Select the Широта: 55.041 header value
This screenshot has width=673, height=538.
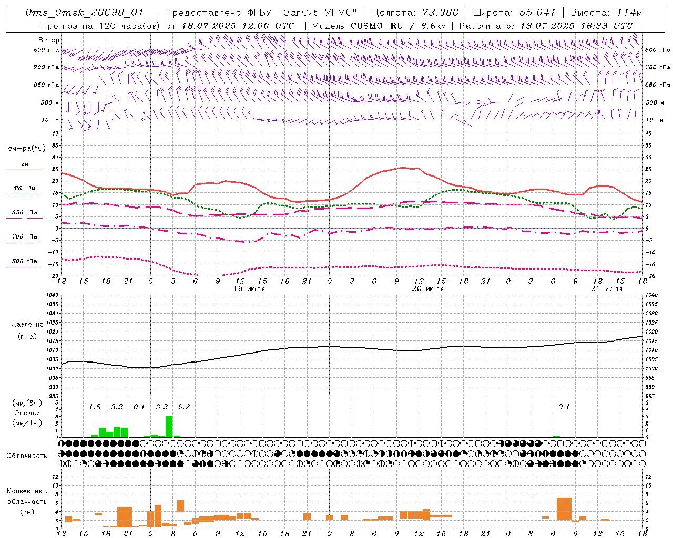pyautogui.click(x=514, y=13)
